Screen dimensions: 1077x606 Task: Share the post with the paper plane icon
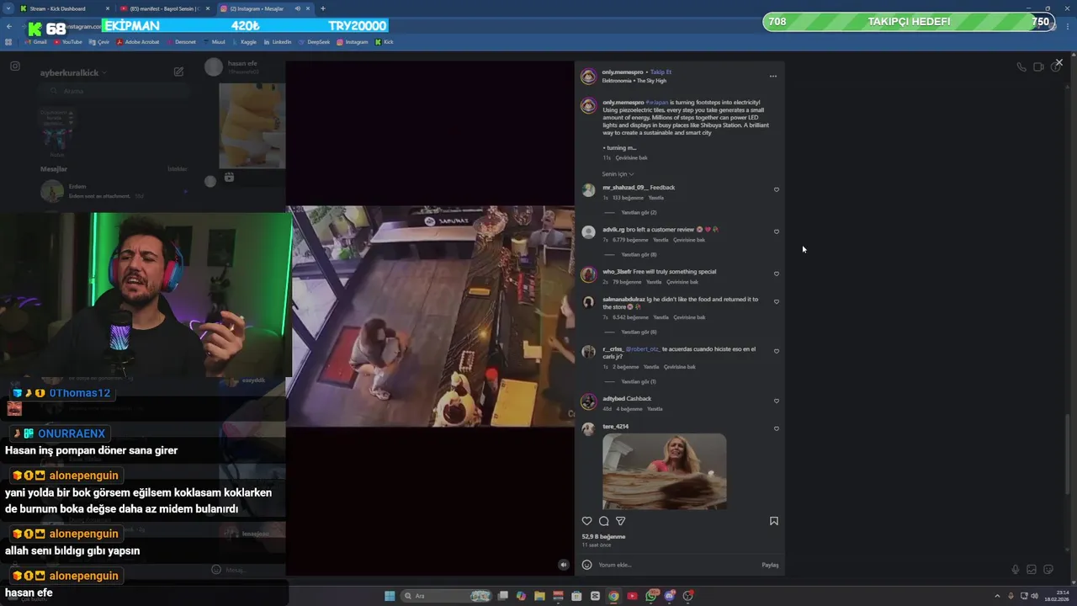(x=620, y=521)
